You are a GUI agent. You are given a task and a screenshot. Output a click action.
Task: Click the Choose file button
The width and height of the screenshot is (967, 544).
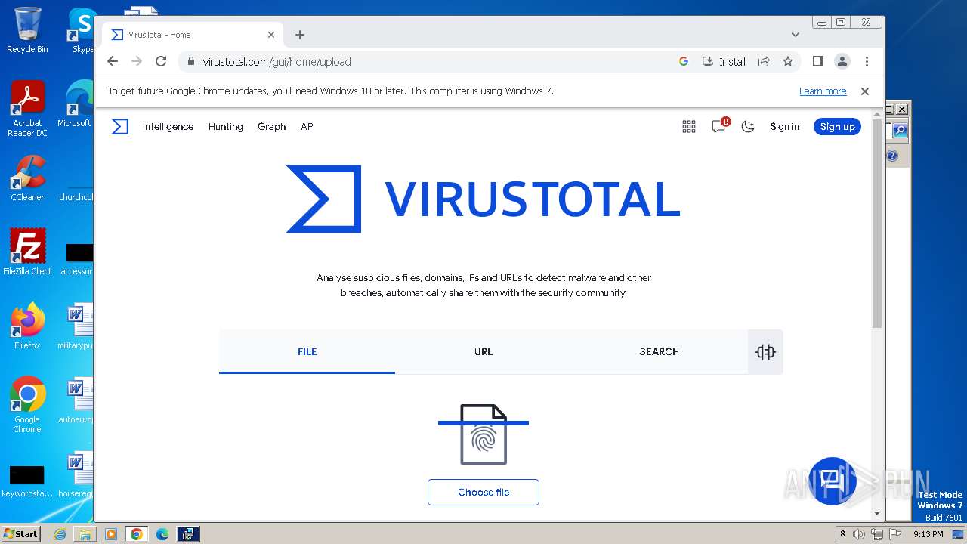pyautogui.click(x=483, y=492)
